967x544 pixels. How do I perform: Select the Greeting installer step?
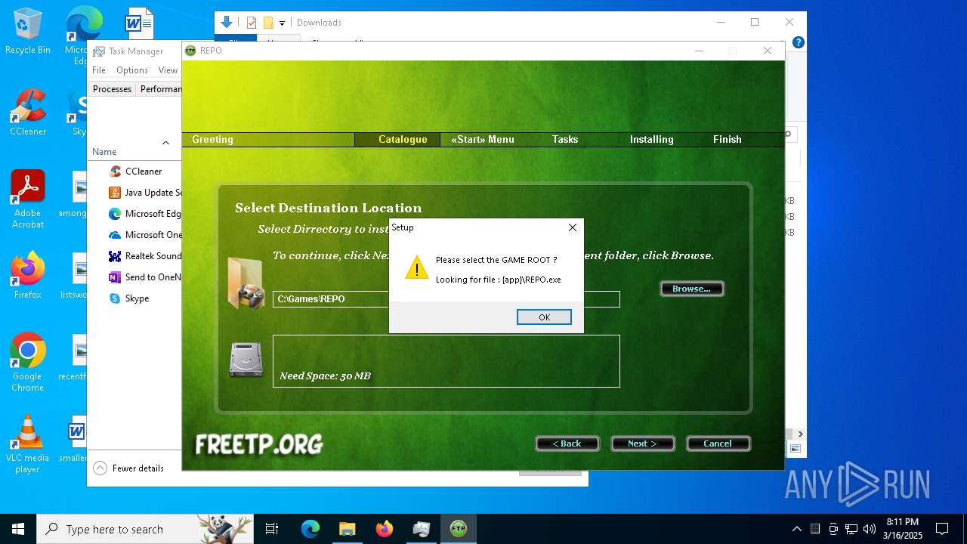coord(212,139)
